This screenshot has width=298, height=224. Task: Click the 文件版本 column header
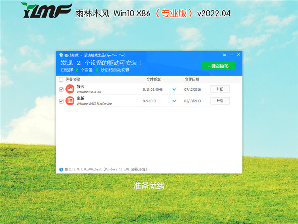pyautogui.click(x=153, y=79)
